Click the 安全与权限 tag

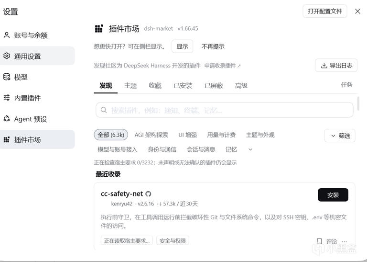pos(173,240)
